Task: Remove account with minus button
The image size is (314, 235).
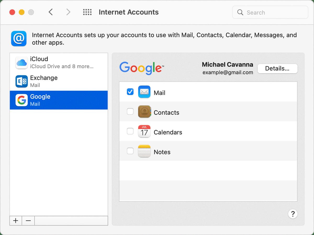Action: [x=28, y=221]
